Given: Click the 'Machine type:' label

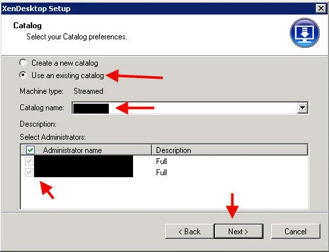Looking at the screenshot, I should 41,91.
